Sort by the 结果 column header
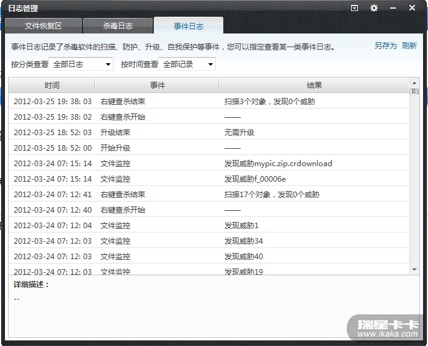 [314, 86]
